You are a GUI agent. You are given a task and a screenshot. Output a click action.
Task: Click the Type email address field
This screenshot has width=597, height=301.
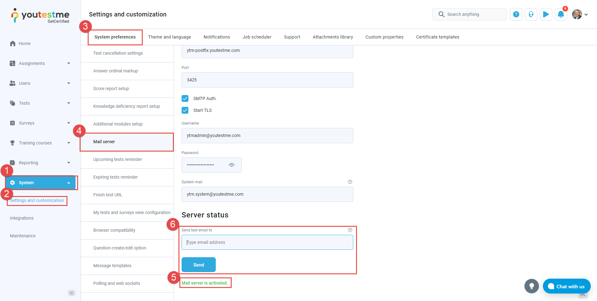[x=267, y=242]
